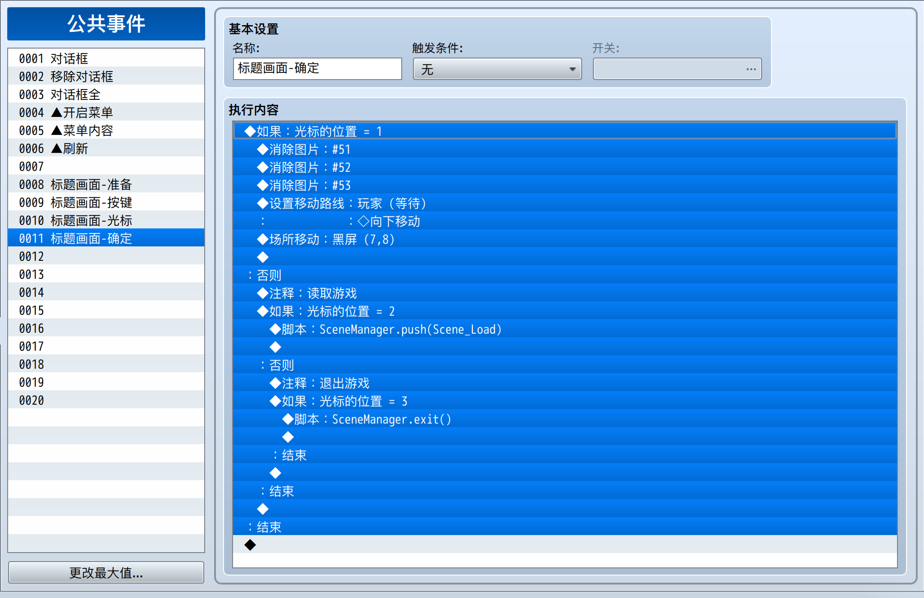Open the 触发条件 dropdown
This screenshot has height=598, width=924.
click(x=497, y=69)
